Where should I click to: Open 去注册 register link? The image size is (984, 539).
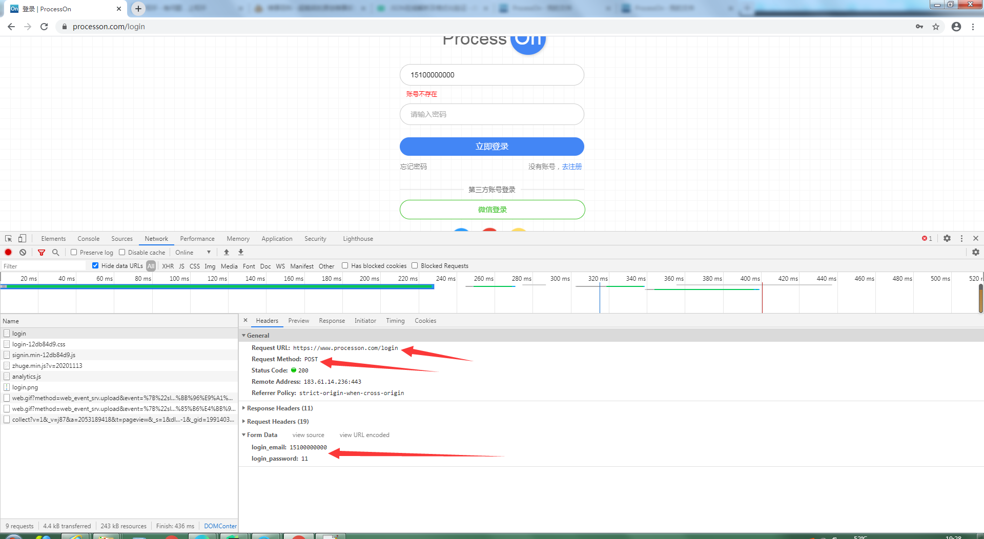572,167
